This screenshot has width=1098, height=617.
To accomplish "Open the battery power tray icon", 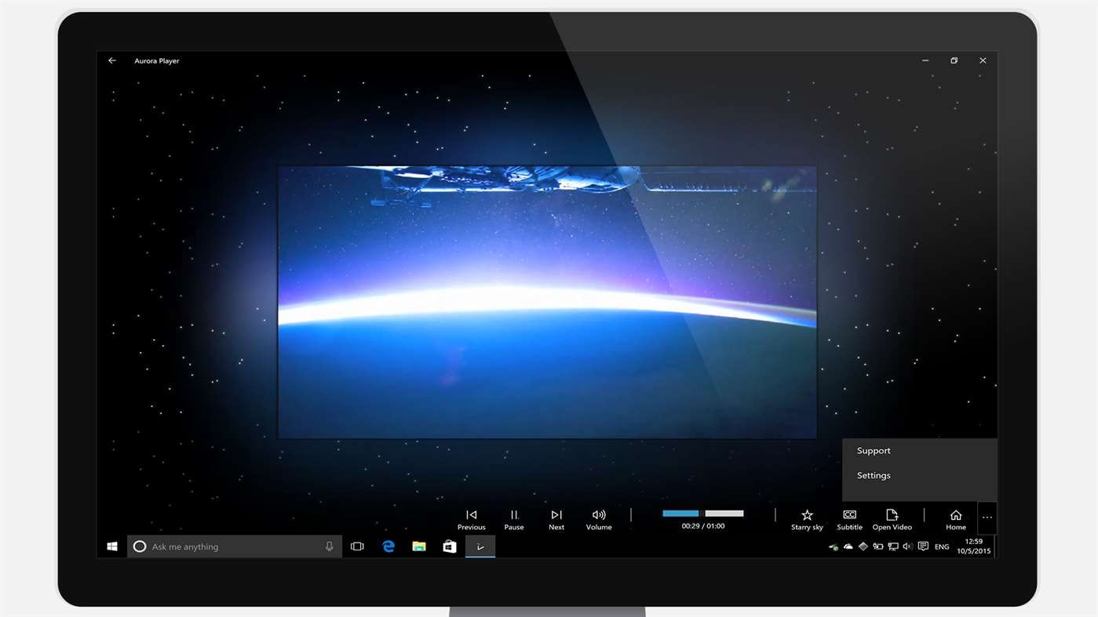I will point(878,546).
